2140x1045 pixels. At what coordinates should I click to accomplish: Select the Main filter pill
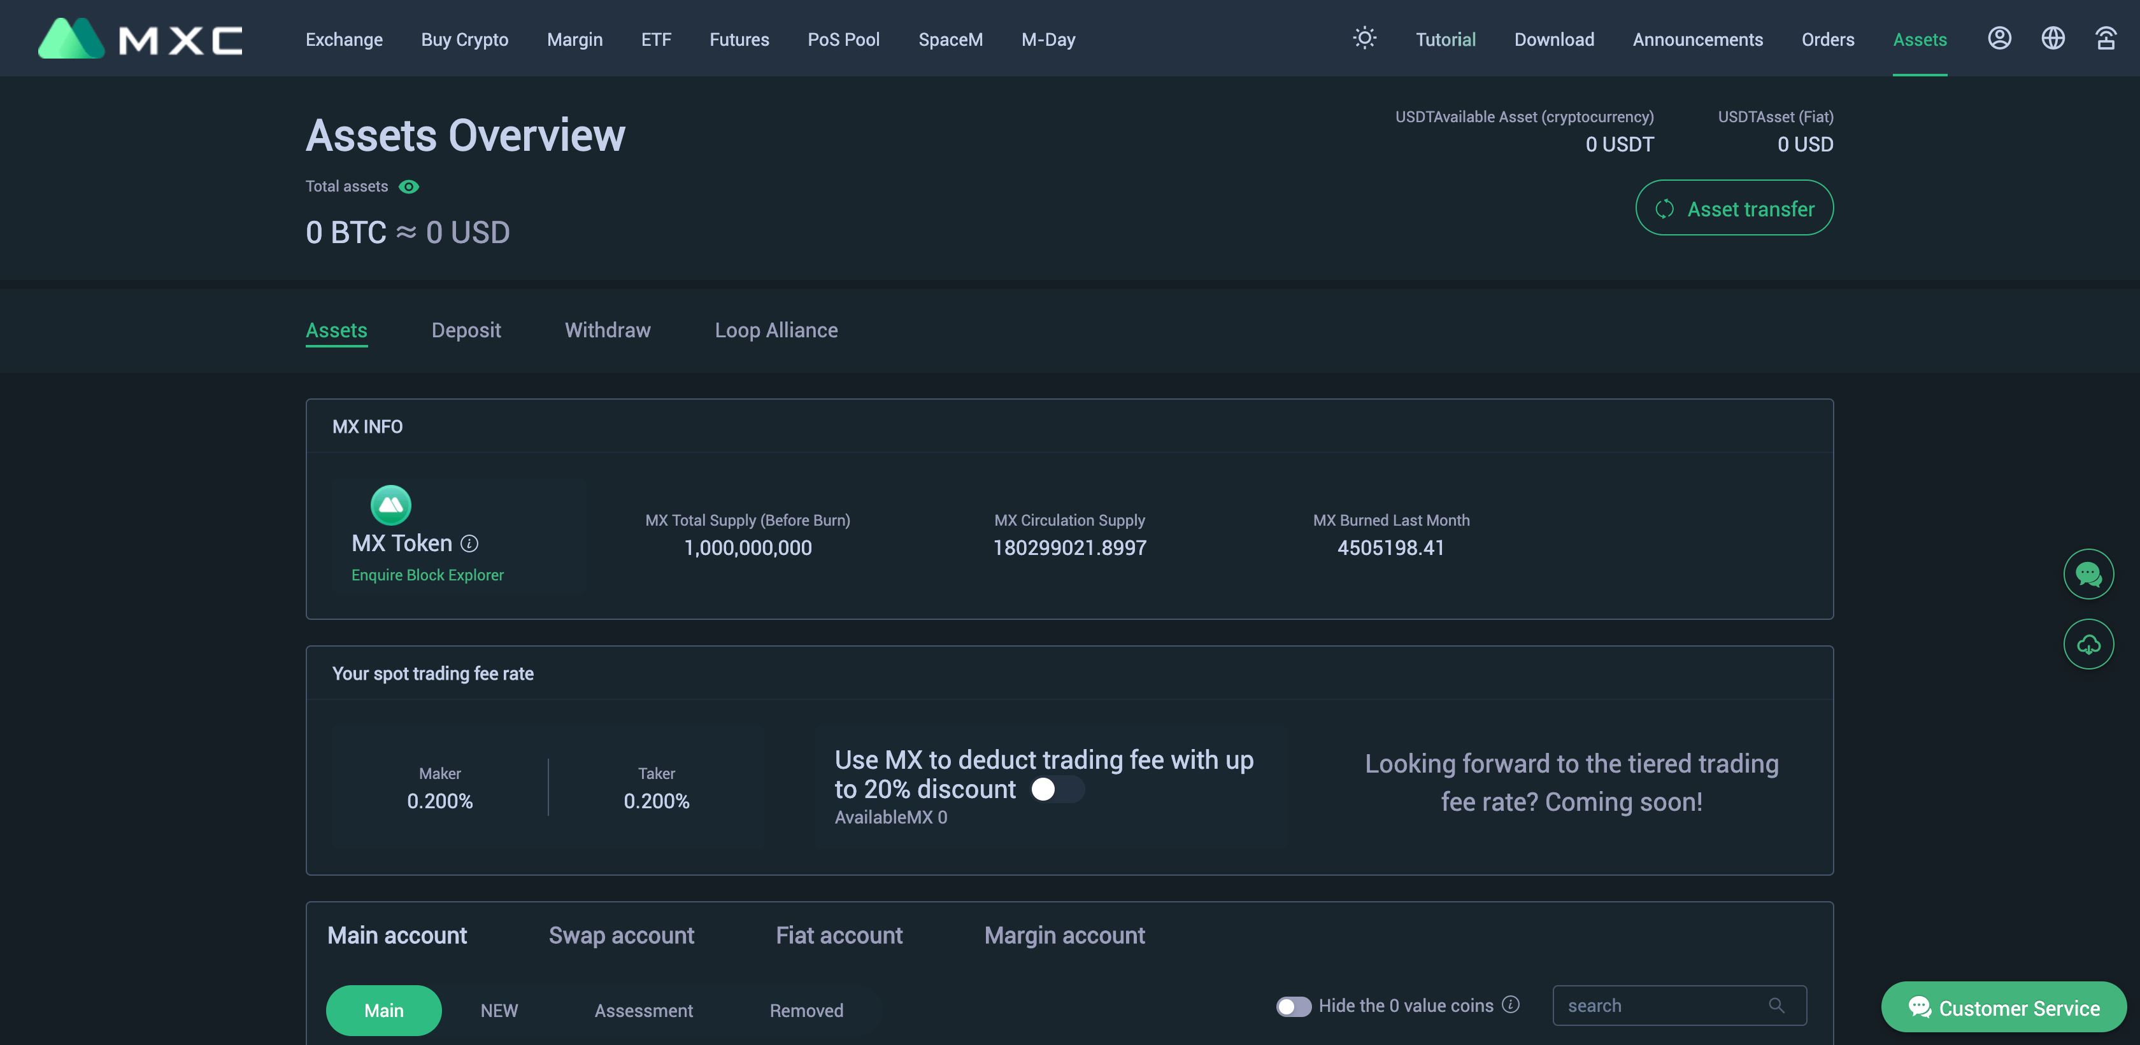(x=383, y=1010)
